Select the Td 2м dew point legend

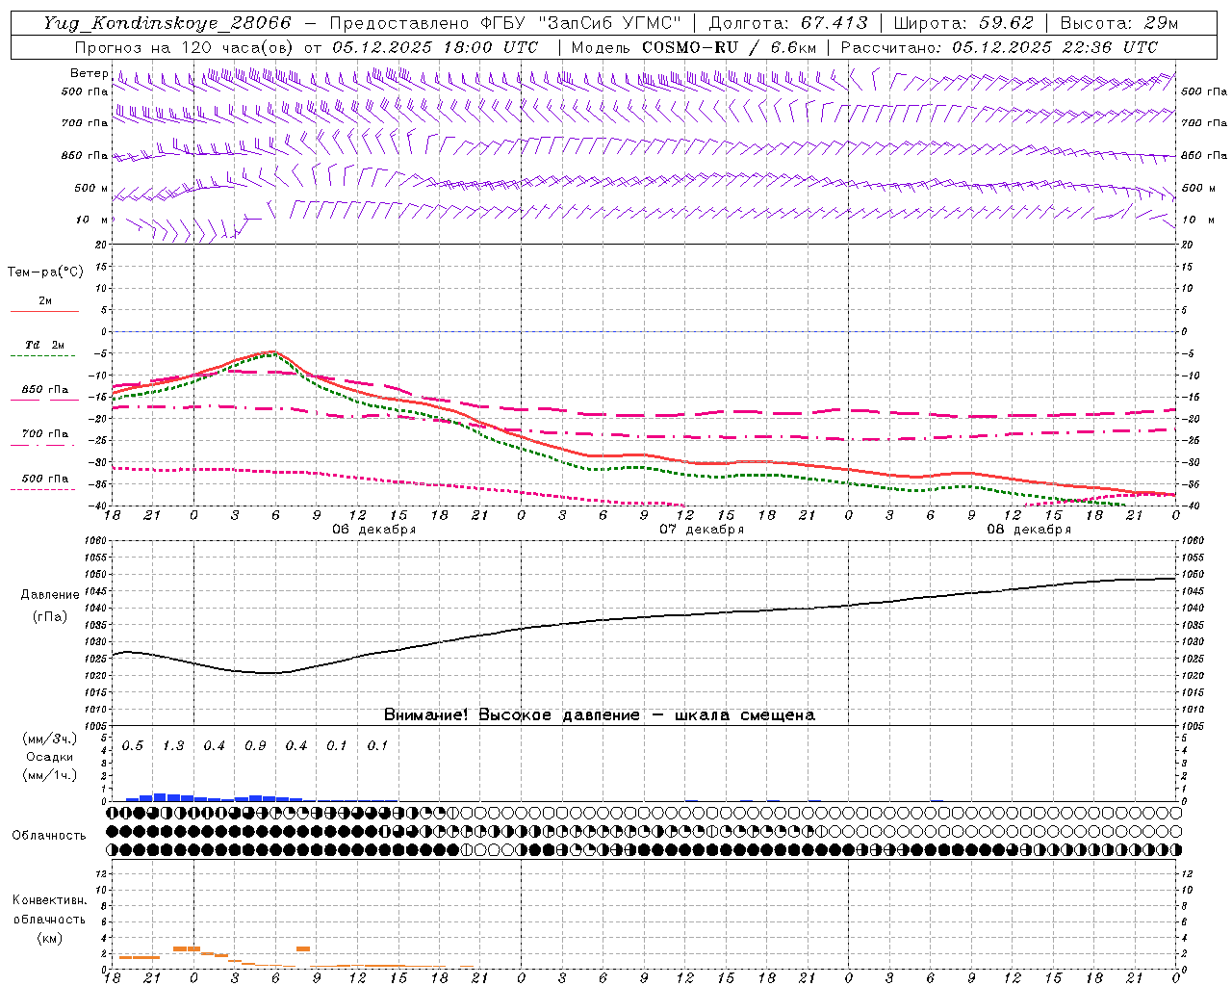click(x=44, y=346)
